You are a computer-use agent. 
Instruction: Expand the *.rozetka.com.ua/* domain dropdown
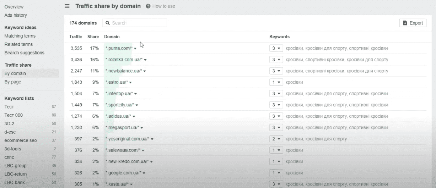(145, 60)
